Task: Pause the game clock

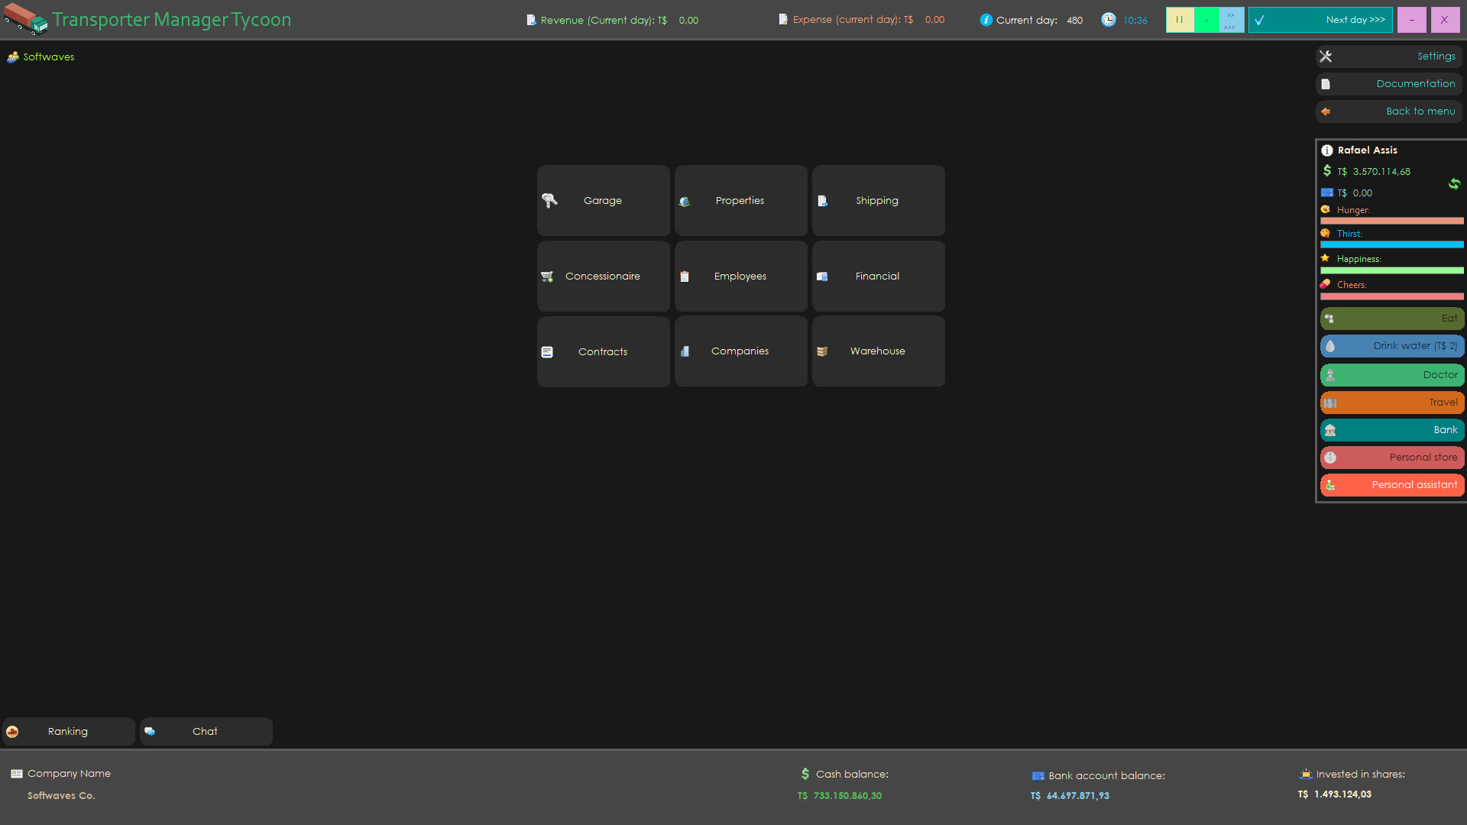Action: point(1180,20)
